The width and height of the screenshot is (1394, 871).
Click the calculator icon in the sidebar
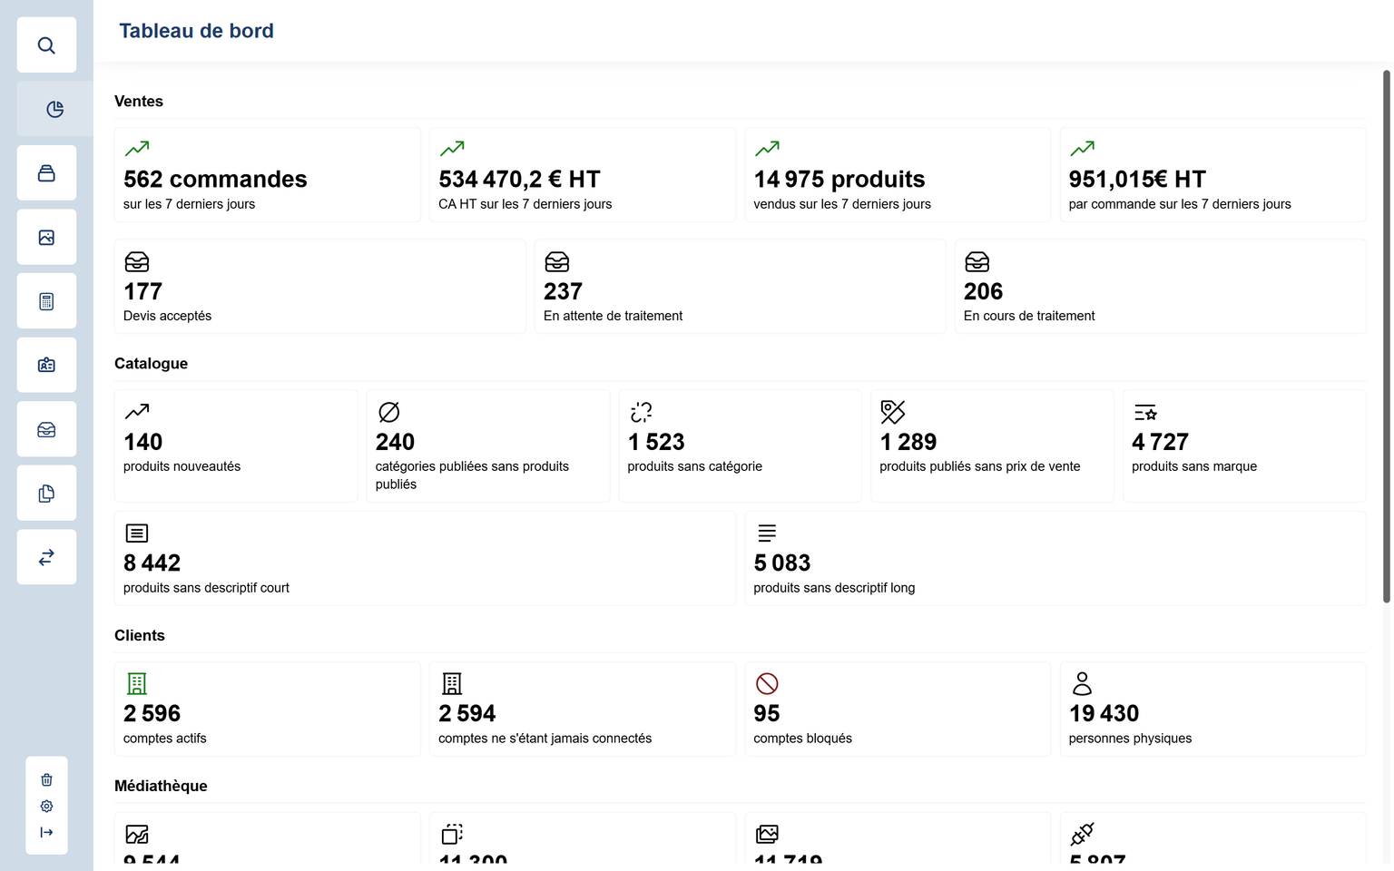point(46,301)
